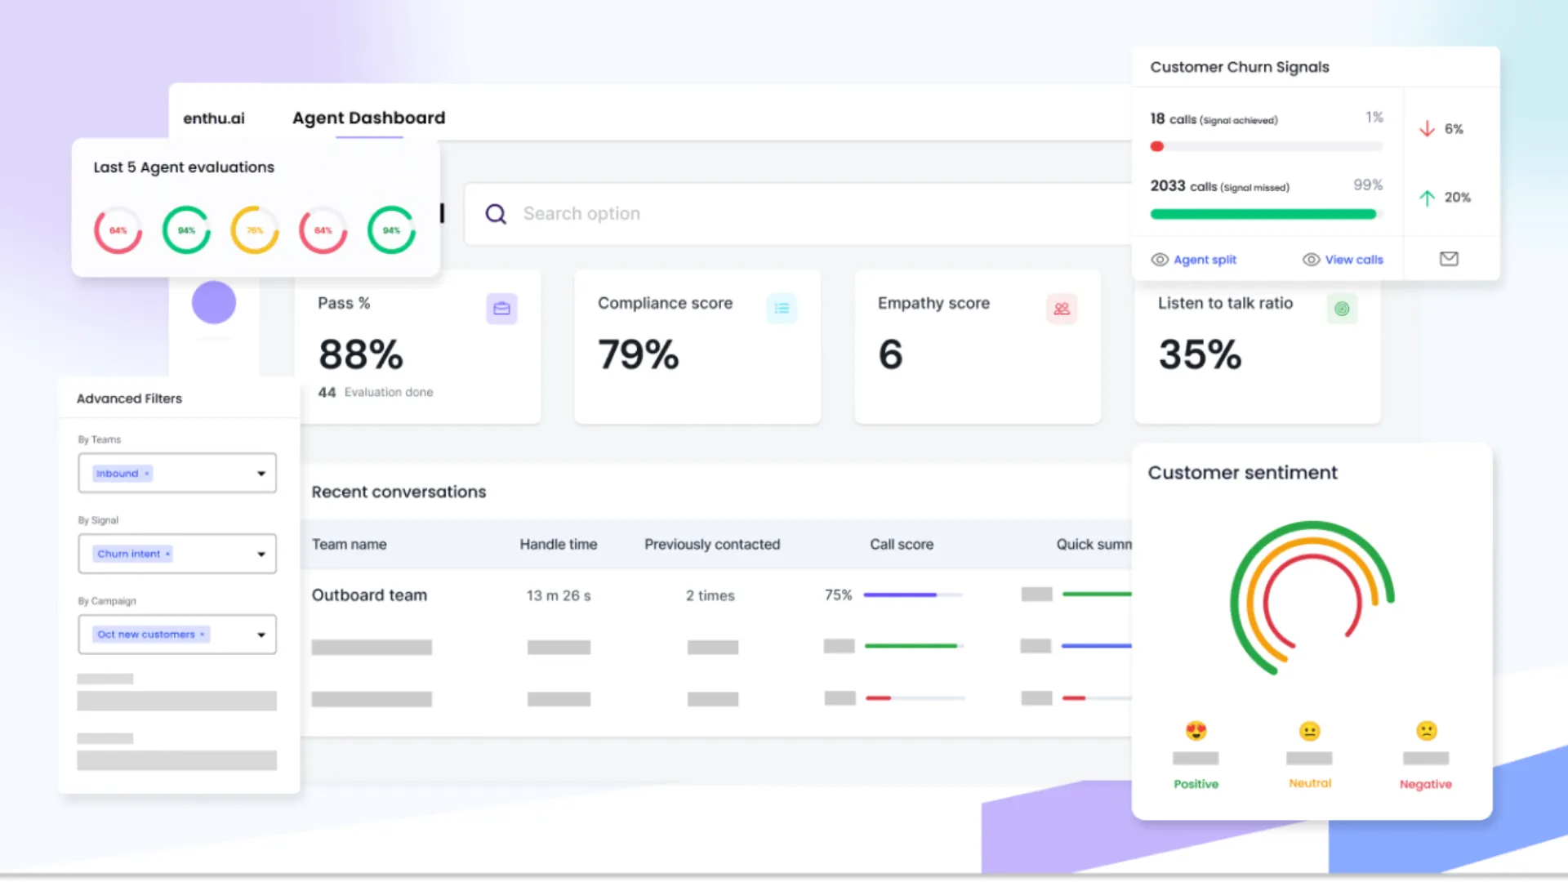Open the By Signal dropdown arrow
Viewport: 1568px width, 882px height.
point(261,554)
